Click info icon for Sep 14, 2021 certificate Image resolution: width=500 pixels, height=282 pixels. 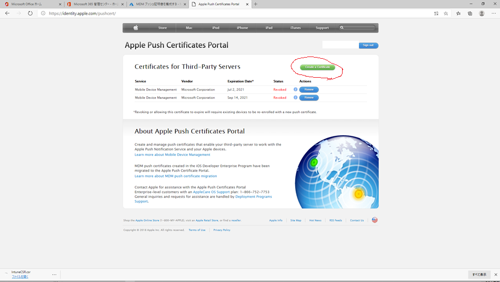coord(295,97)
